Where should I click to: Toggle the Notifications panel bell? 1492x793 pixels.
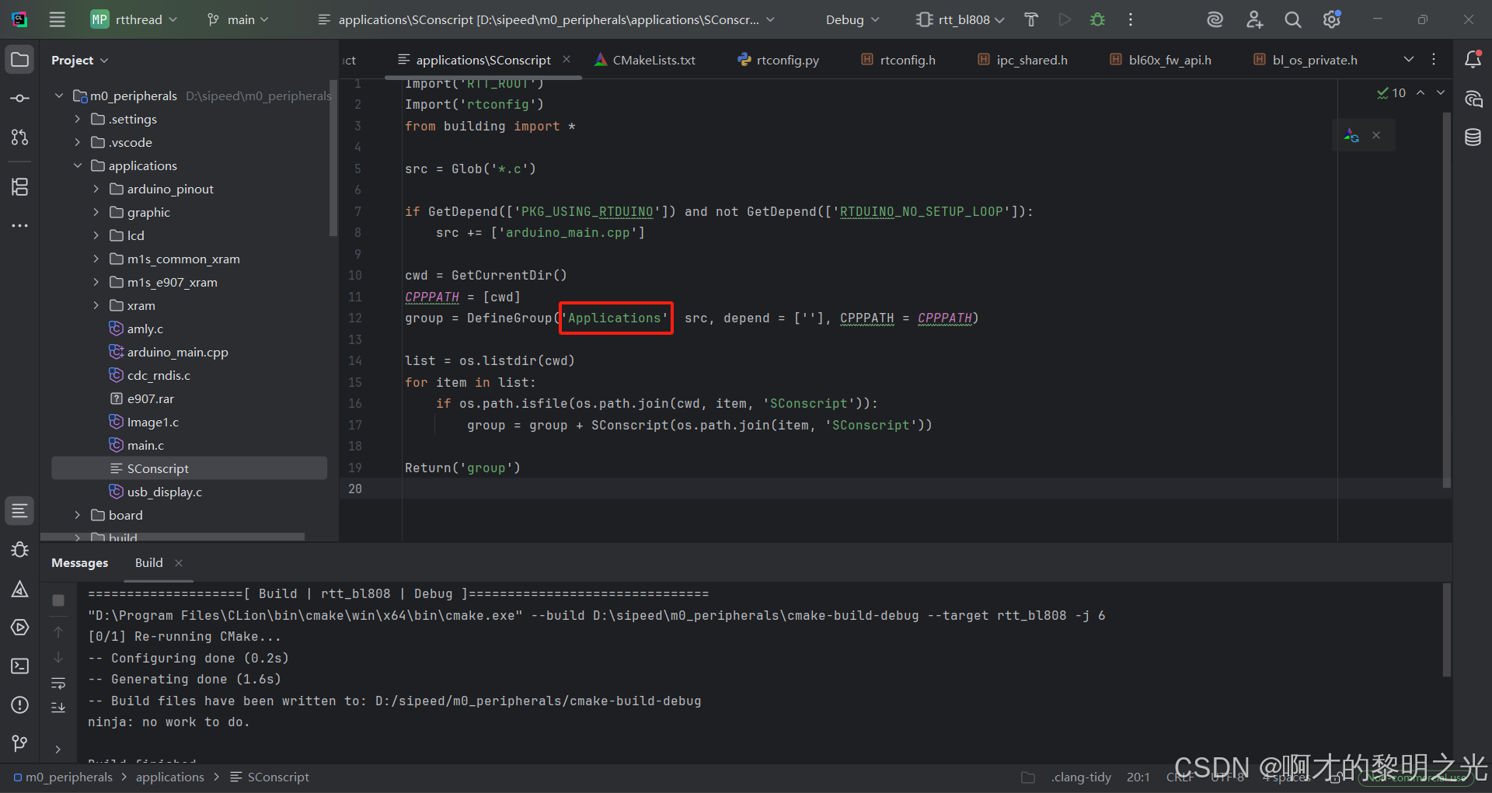coord(1474,58)
